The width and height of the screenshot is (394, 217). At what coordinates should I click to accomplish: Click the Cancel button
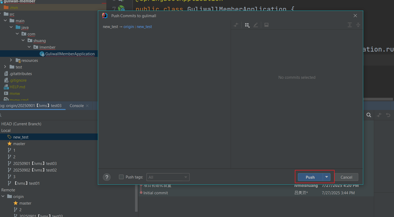[x=346, y=177]
